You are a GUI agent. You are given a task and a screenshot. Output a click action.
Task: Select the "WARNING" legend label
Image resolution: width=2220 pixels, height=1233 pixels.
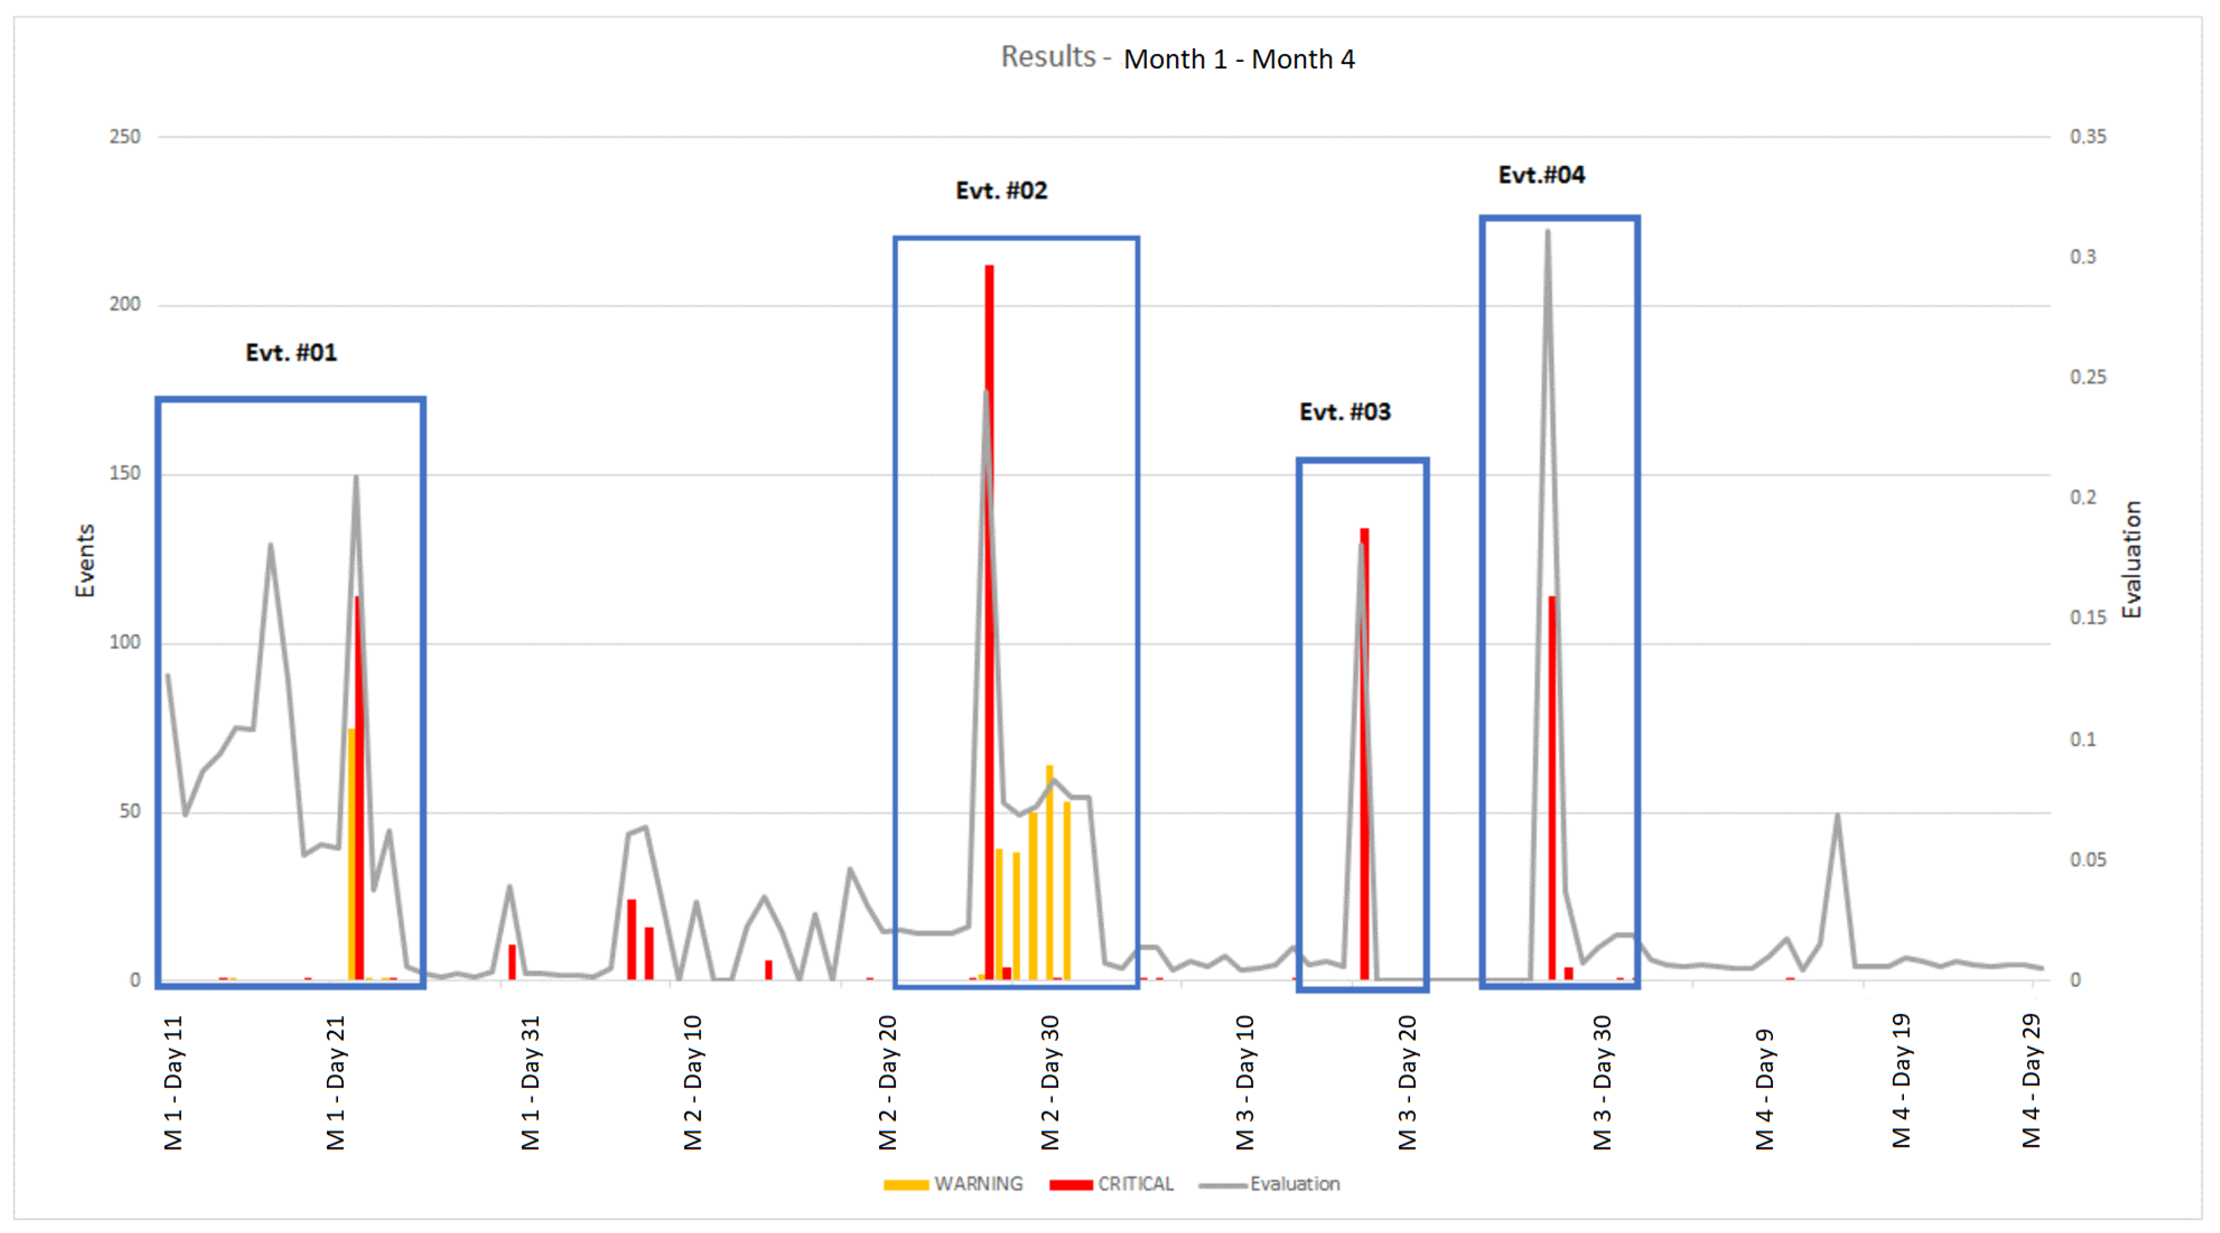click(x=979, y=1184)
